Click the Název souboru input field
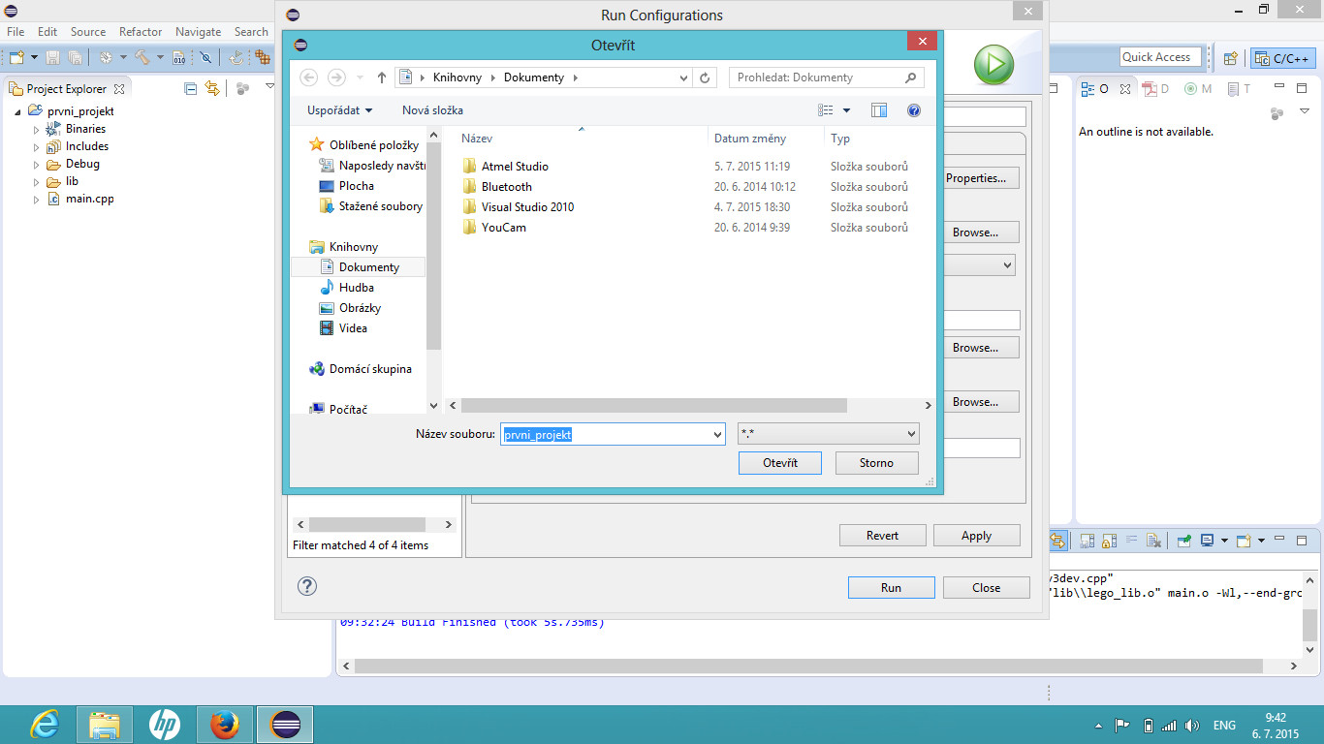Viewport: 1324px width, 744px height. 612,435
